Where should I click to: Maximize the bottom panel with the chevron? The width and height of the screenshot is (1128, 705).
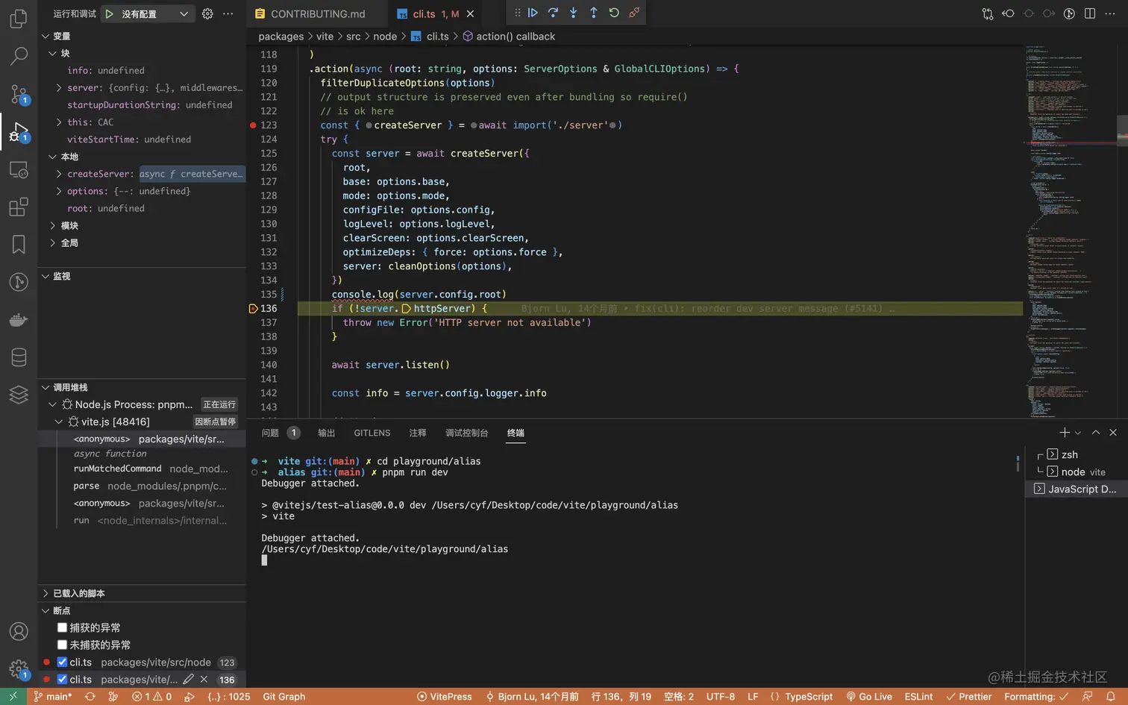[x=1096, y=432]
